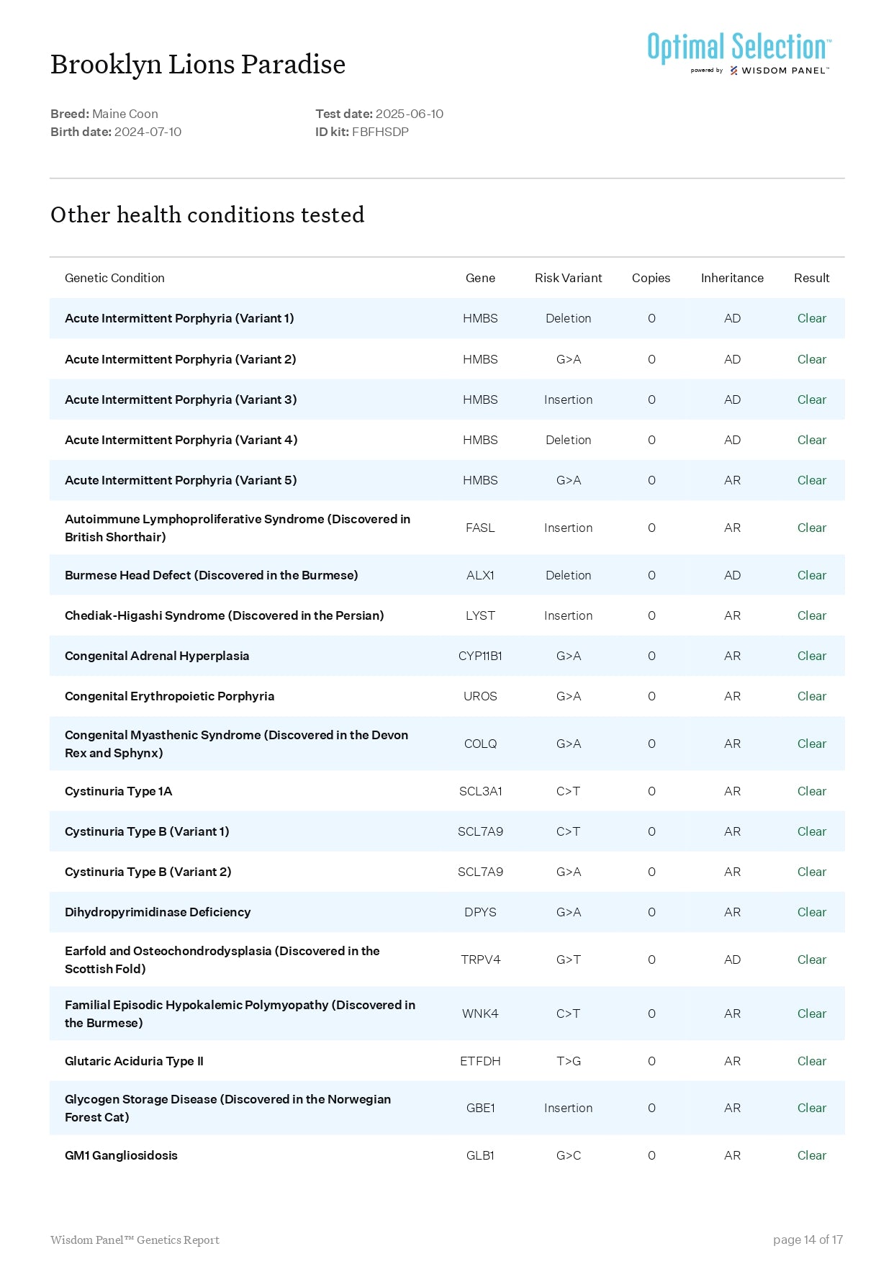Click the Inheritance column header
Screen dimensions: 894x1264
[x=732, y=278]
